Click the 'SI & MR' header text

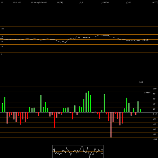[x=17, y=3]
